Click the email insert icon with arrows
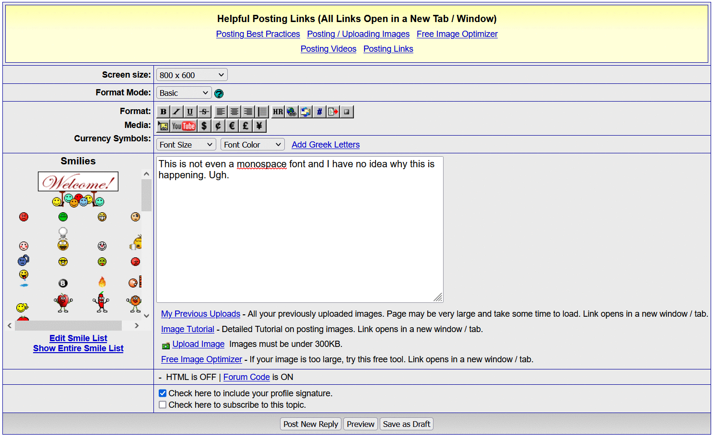 pyautogui.click(x=305, y=112)
